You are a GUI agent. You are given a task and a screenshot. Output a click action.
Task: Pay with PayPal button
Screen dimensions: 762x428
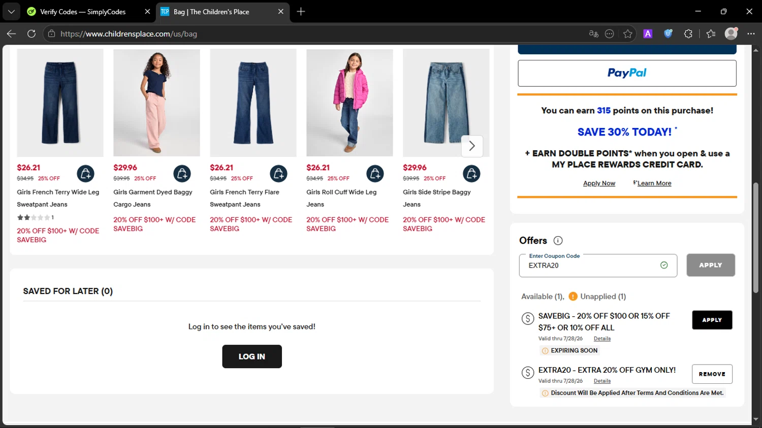(627, 73)
